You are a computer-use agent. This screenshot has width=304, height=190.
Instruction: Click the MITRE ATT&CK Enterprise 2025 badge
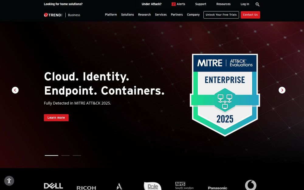(x=225, y=95)
